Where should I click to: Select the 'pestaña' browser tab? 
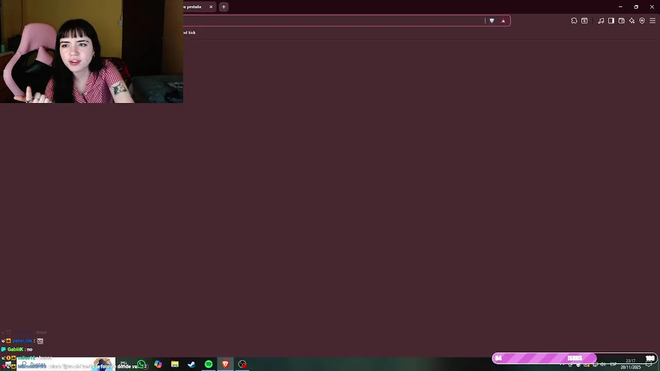199,7
